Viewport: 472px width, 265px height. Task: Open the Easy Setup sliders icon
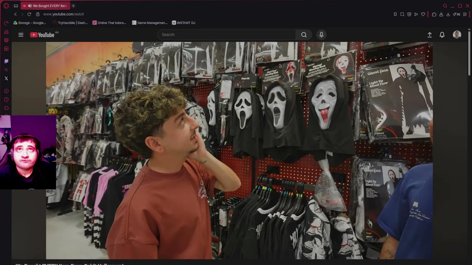465,14
